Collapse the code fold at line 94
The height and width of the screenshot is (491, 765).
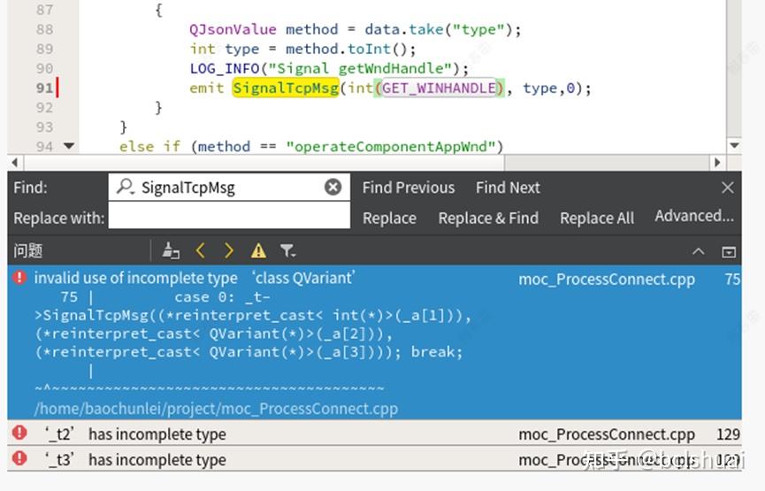(69, 146)
